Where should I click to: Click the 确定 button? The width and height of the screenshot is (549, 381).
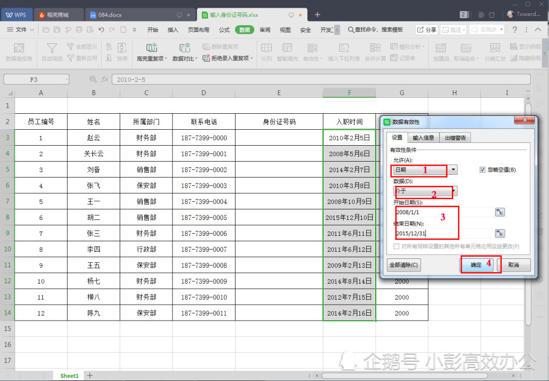click(476, 265)
